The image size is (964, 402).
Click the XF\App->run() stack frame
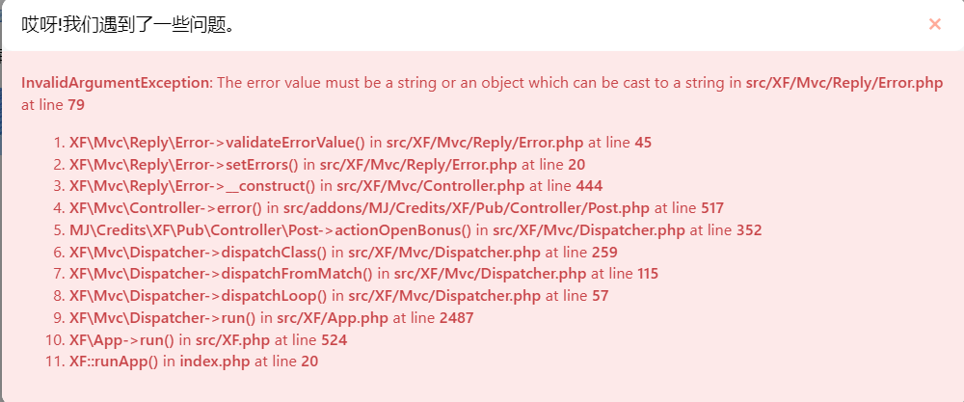(121, 340)
